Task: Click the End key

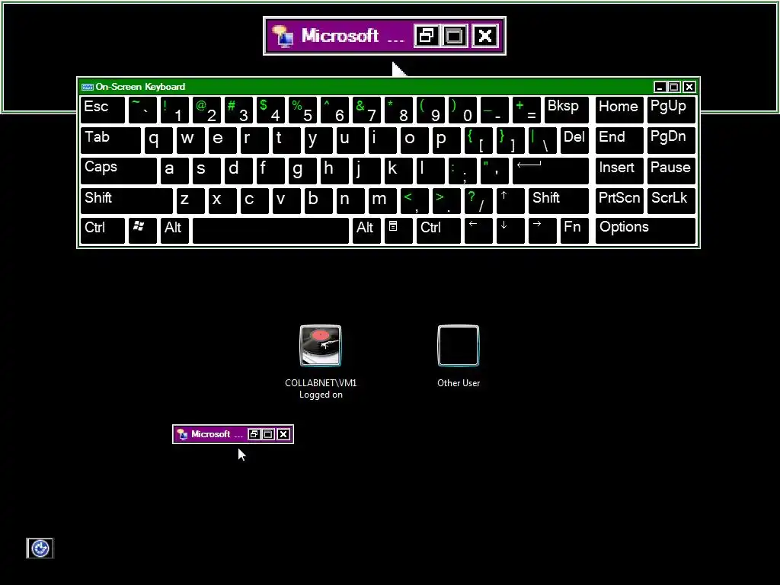Action: [x=619, y=140]
